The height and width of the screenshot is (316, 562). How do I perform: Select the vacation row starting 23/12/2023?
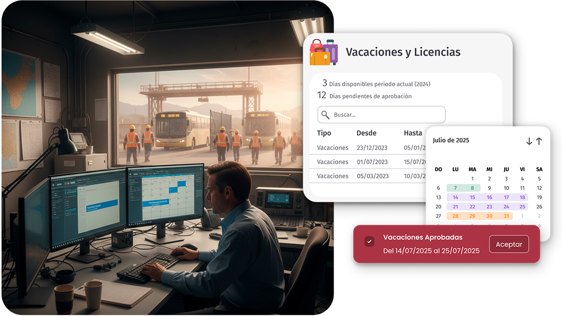(369, 148)
